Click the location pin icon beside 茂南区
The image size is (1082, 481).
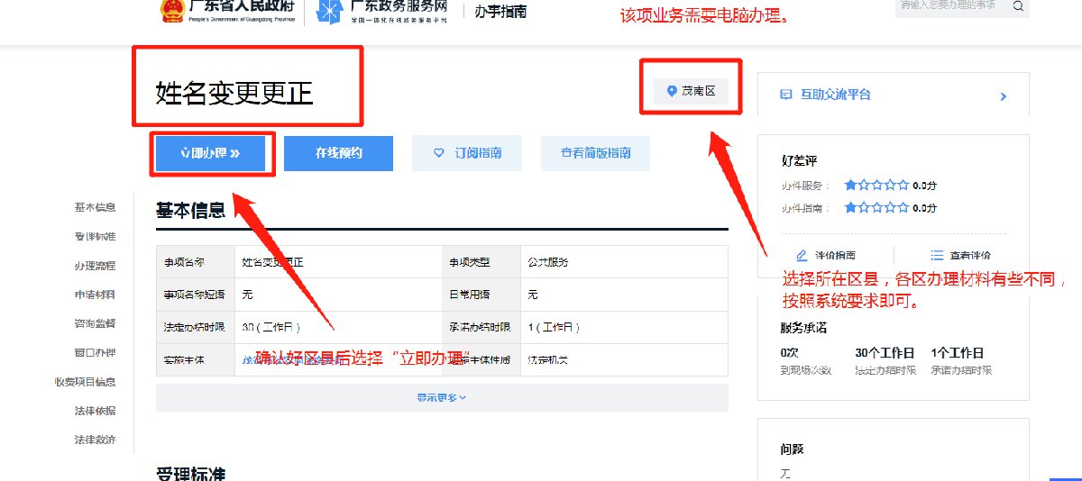(671, 91)
